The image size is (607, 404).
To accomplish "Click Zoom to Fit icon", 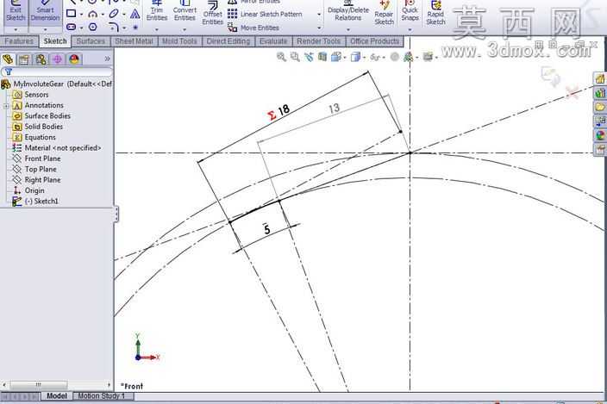I will 281,57.
